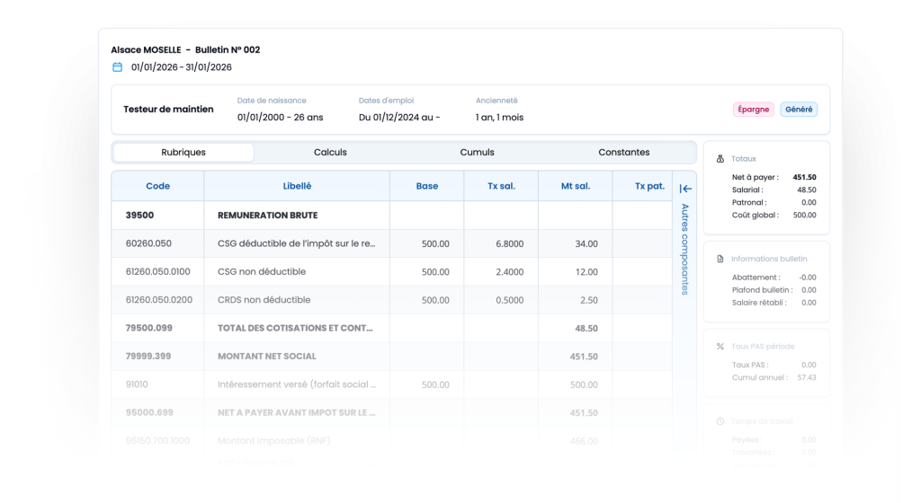Click the Généré status badge
This screenshot has width=921, height=503.
(799, 110)
